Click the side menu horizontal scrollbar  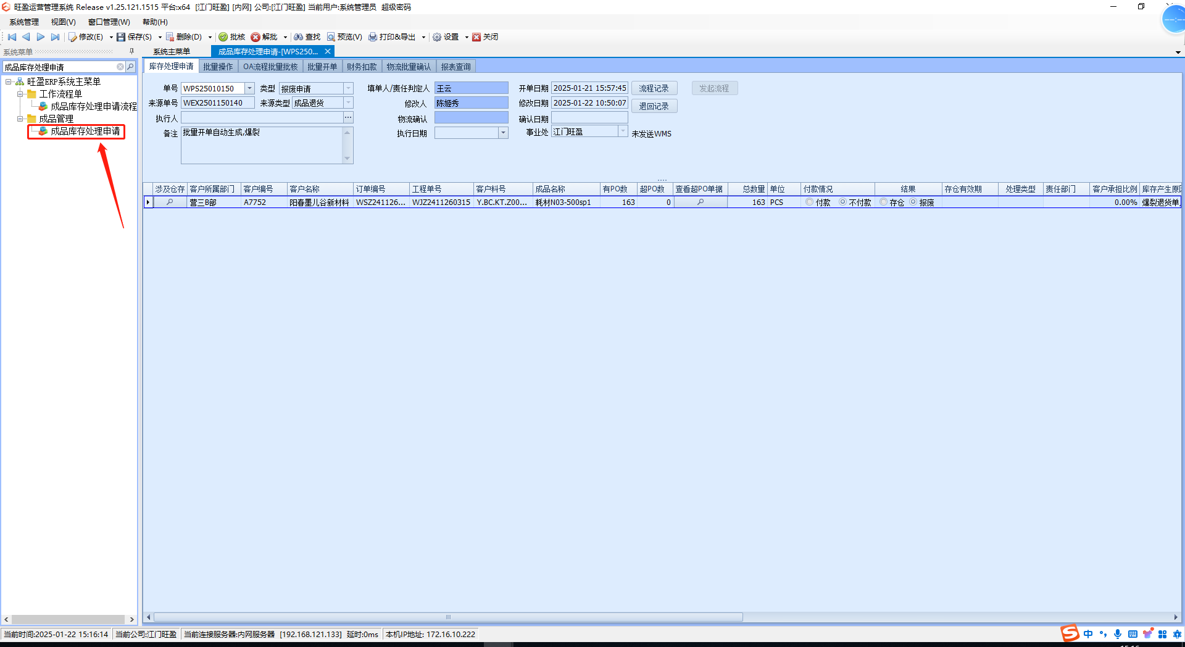(x=69, y=619)
